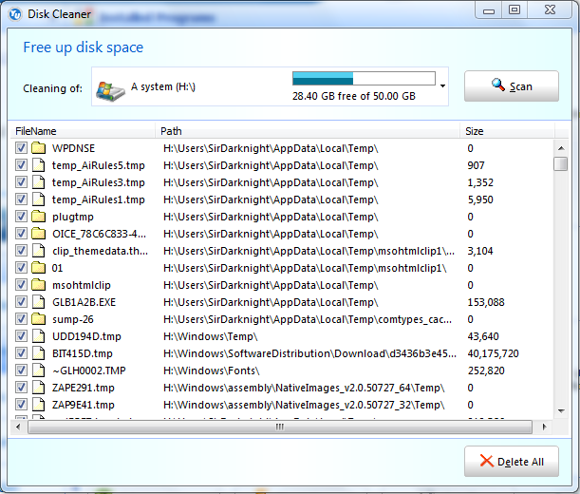
Task: Uncheck the GLB1A2B.EXE checkbox
Action: coord(21,302)
